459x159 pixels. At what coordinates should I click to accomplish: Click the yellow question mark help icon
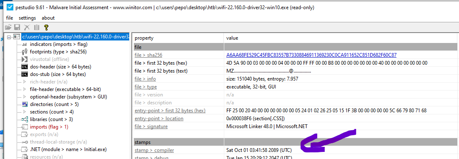point(46,28)
